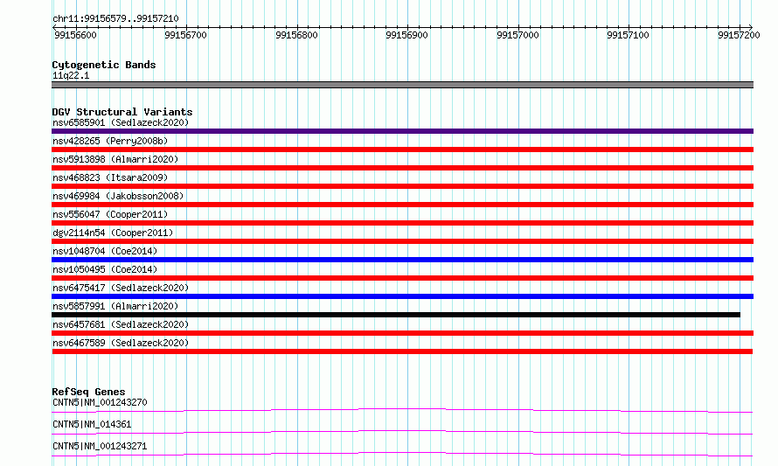Open CNTN5|NM_001243270 transcript label

100,402
